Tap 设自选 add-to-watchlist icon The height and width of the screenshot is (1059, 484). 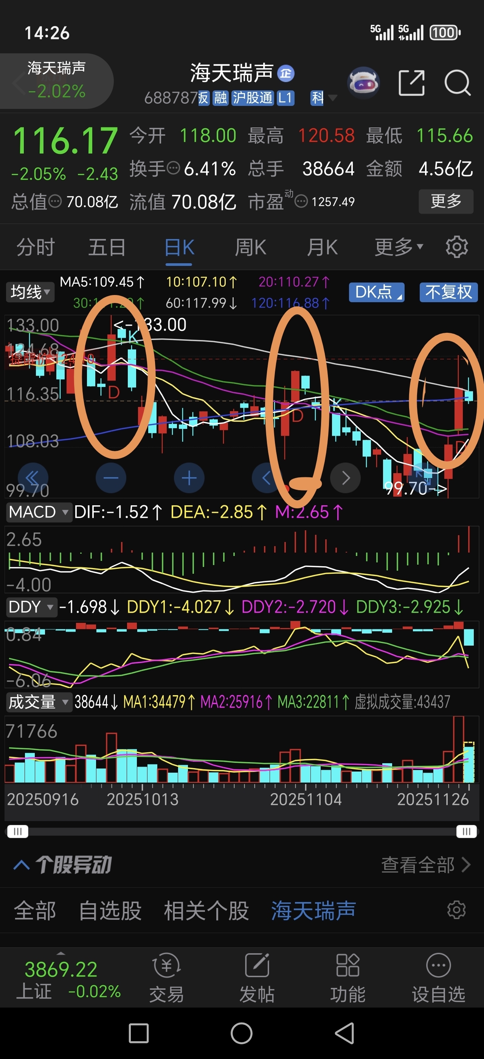point(438,978)
